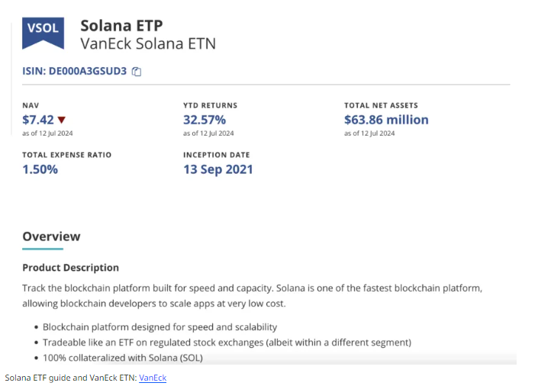Click the NAV value $7.42
Viewport: 538px width, 386px height.
(37, 120)
